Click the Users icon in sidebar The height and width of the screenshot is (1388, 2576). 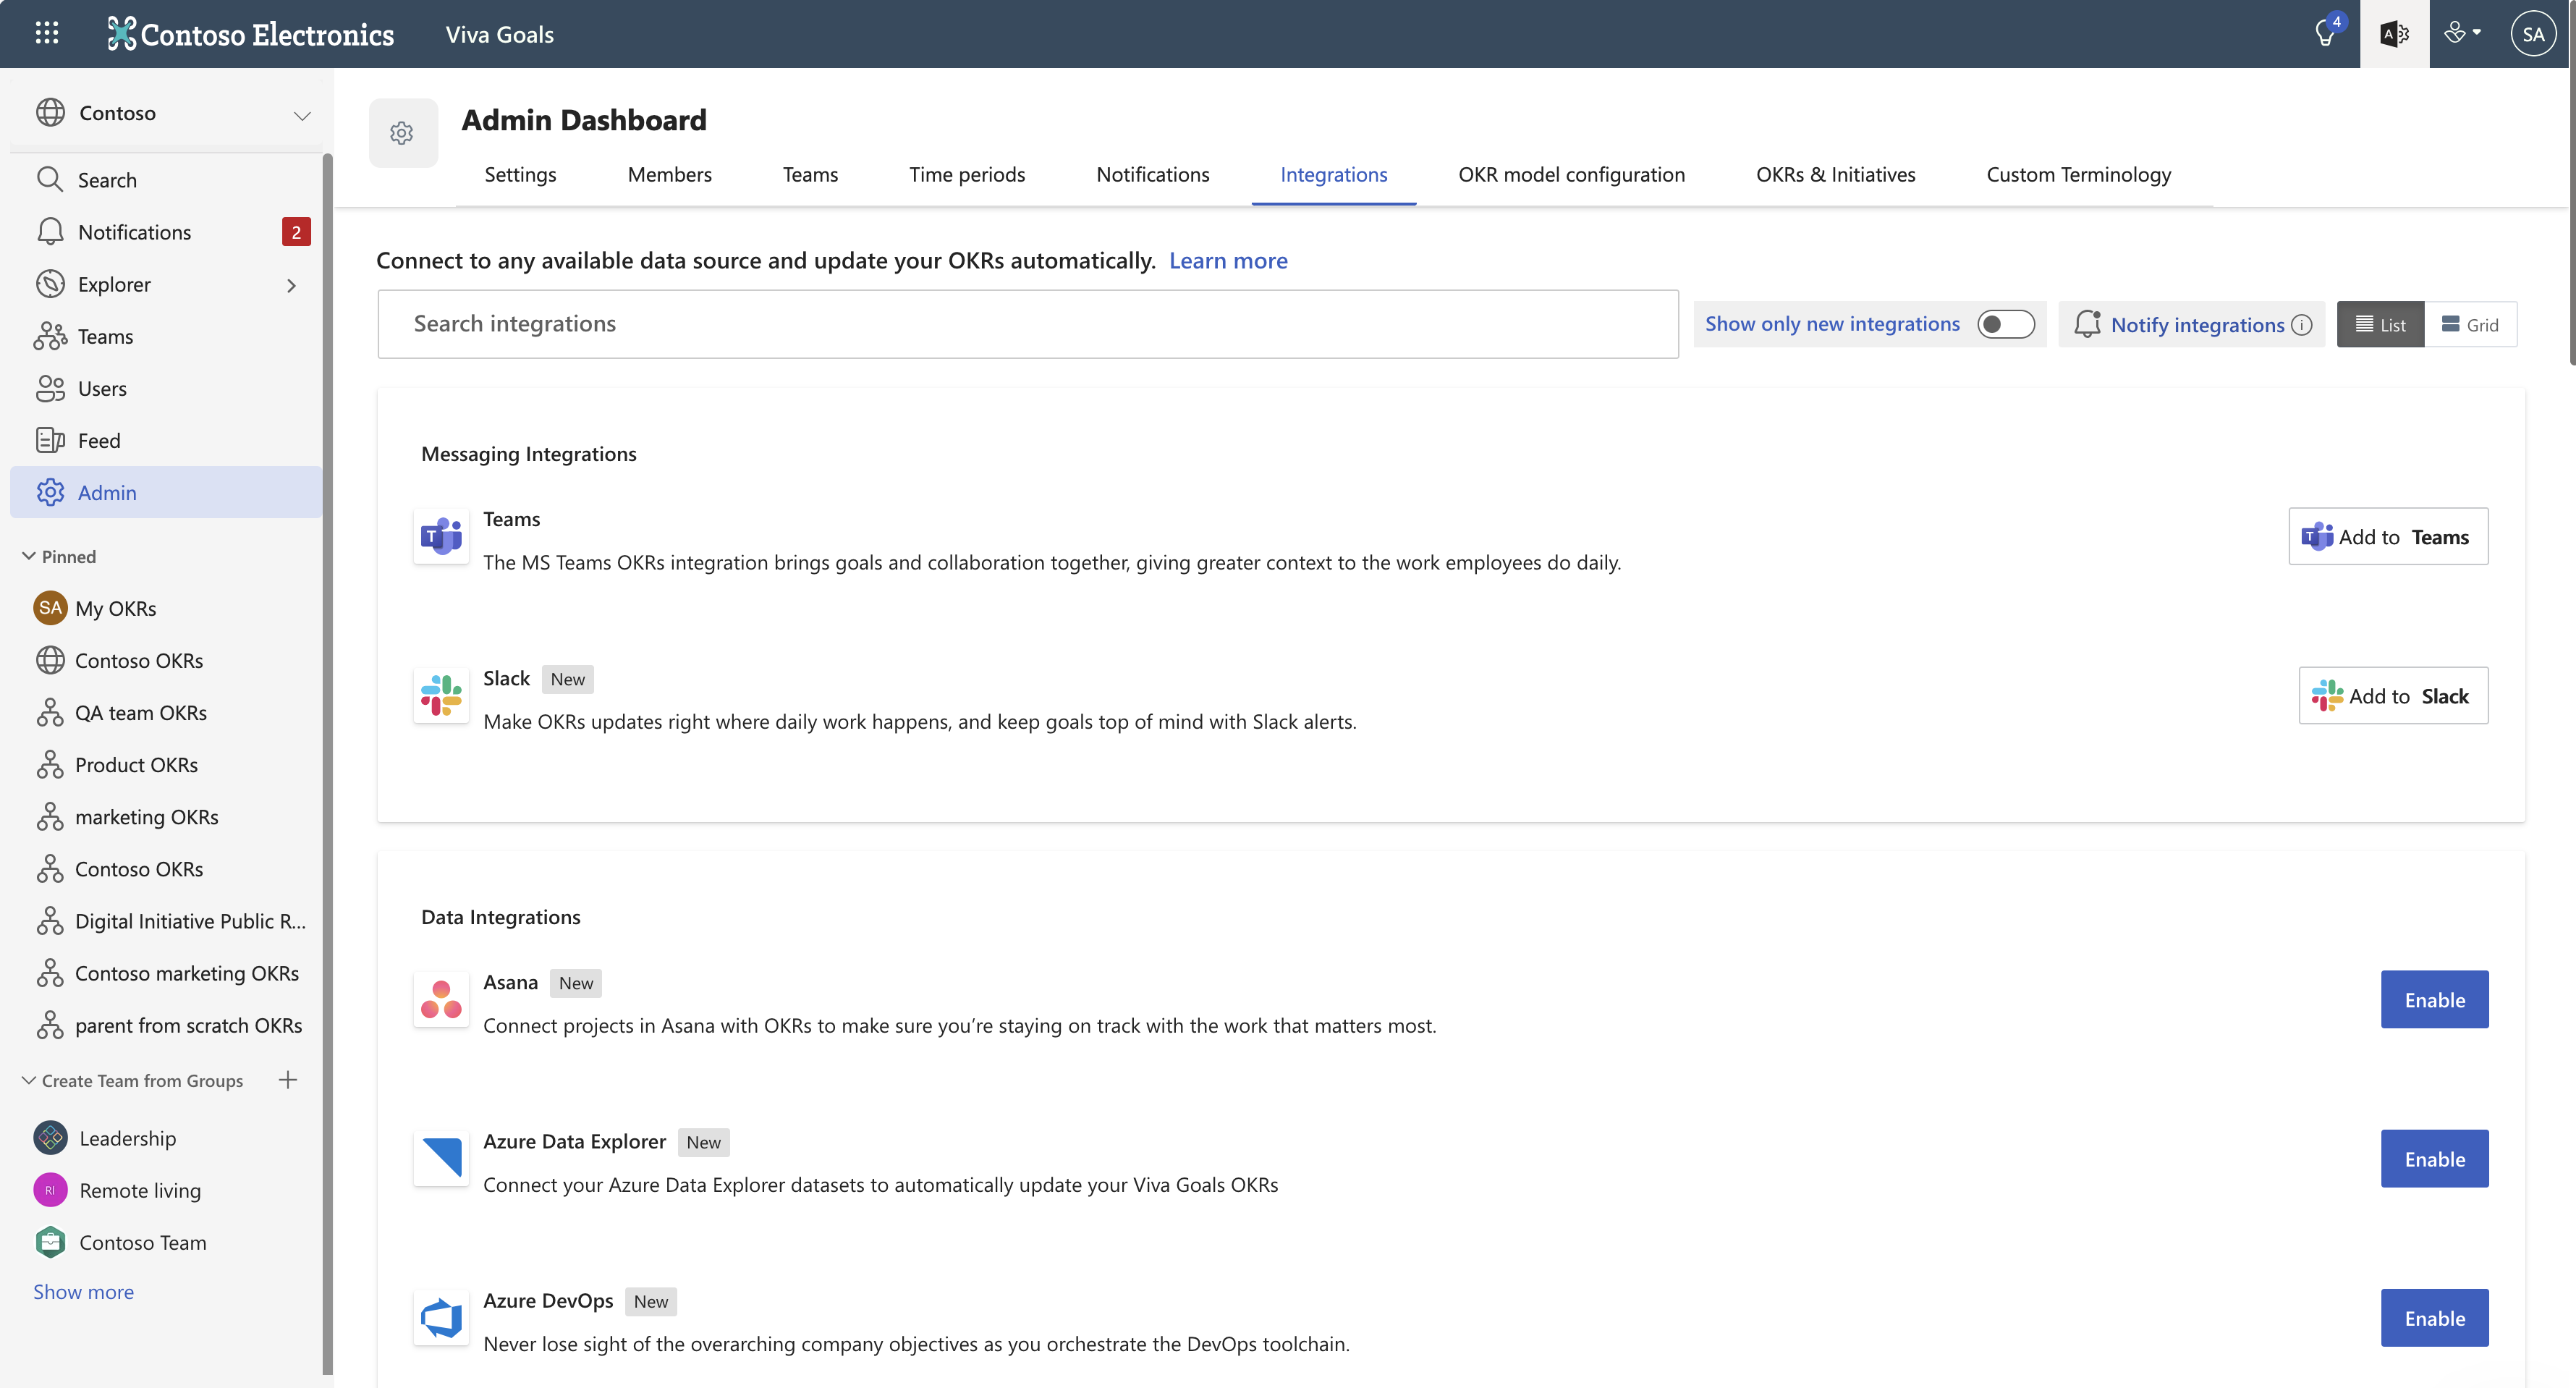[50, 388]
